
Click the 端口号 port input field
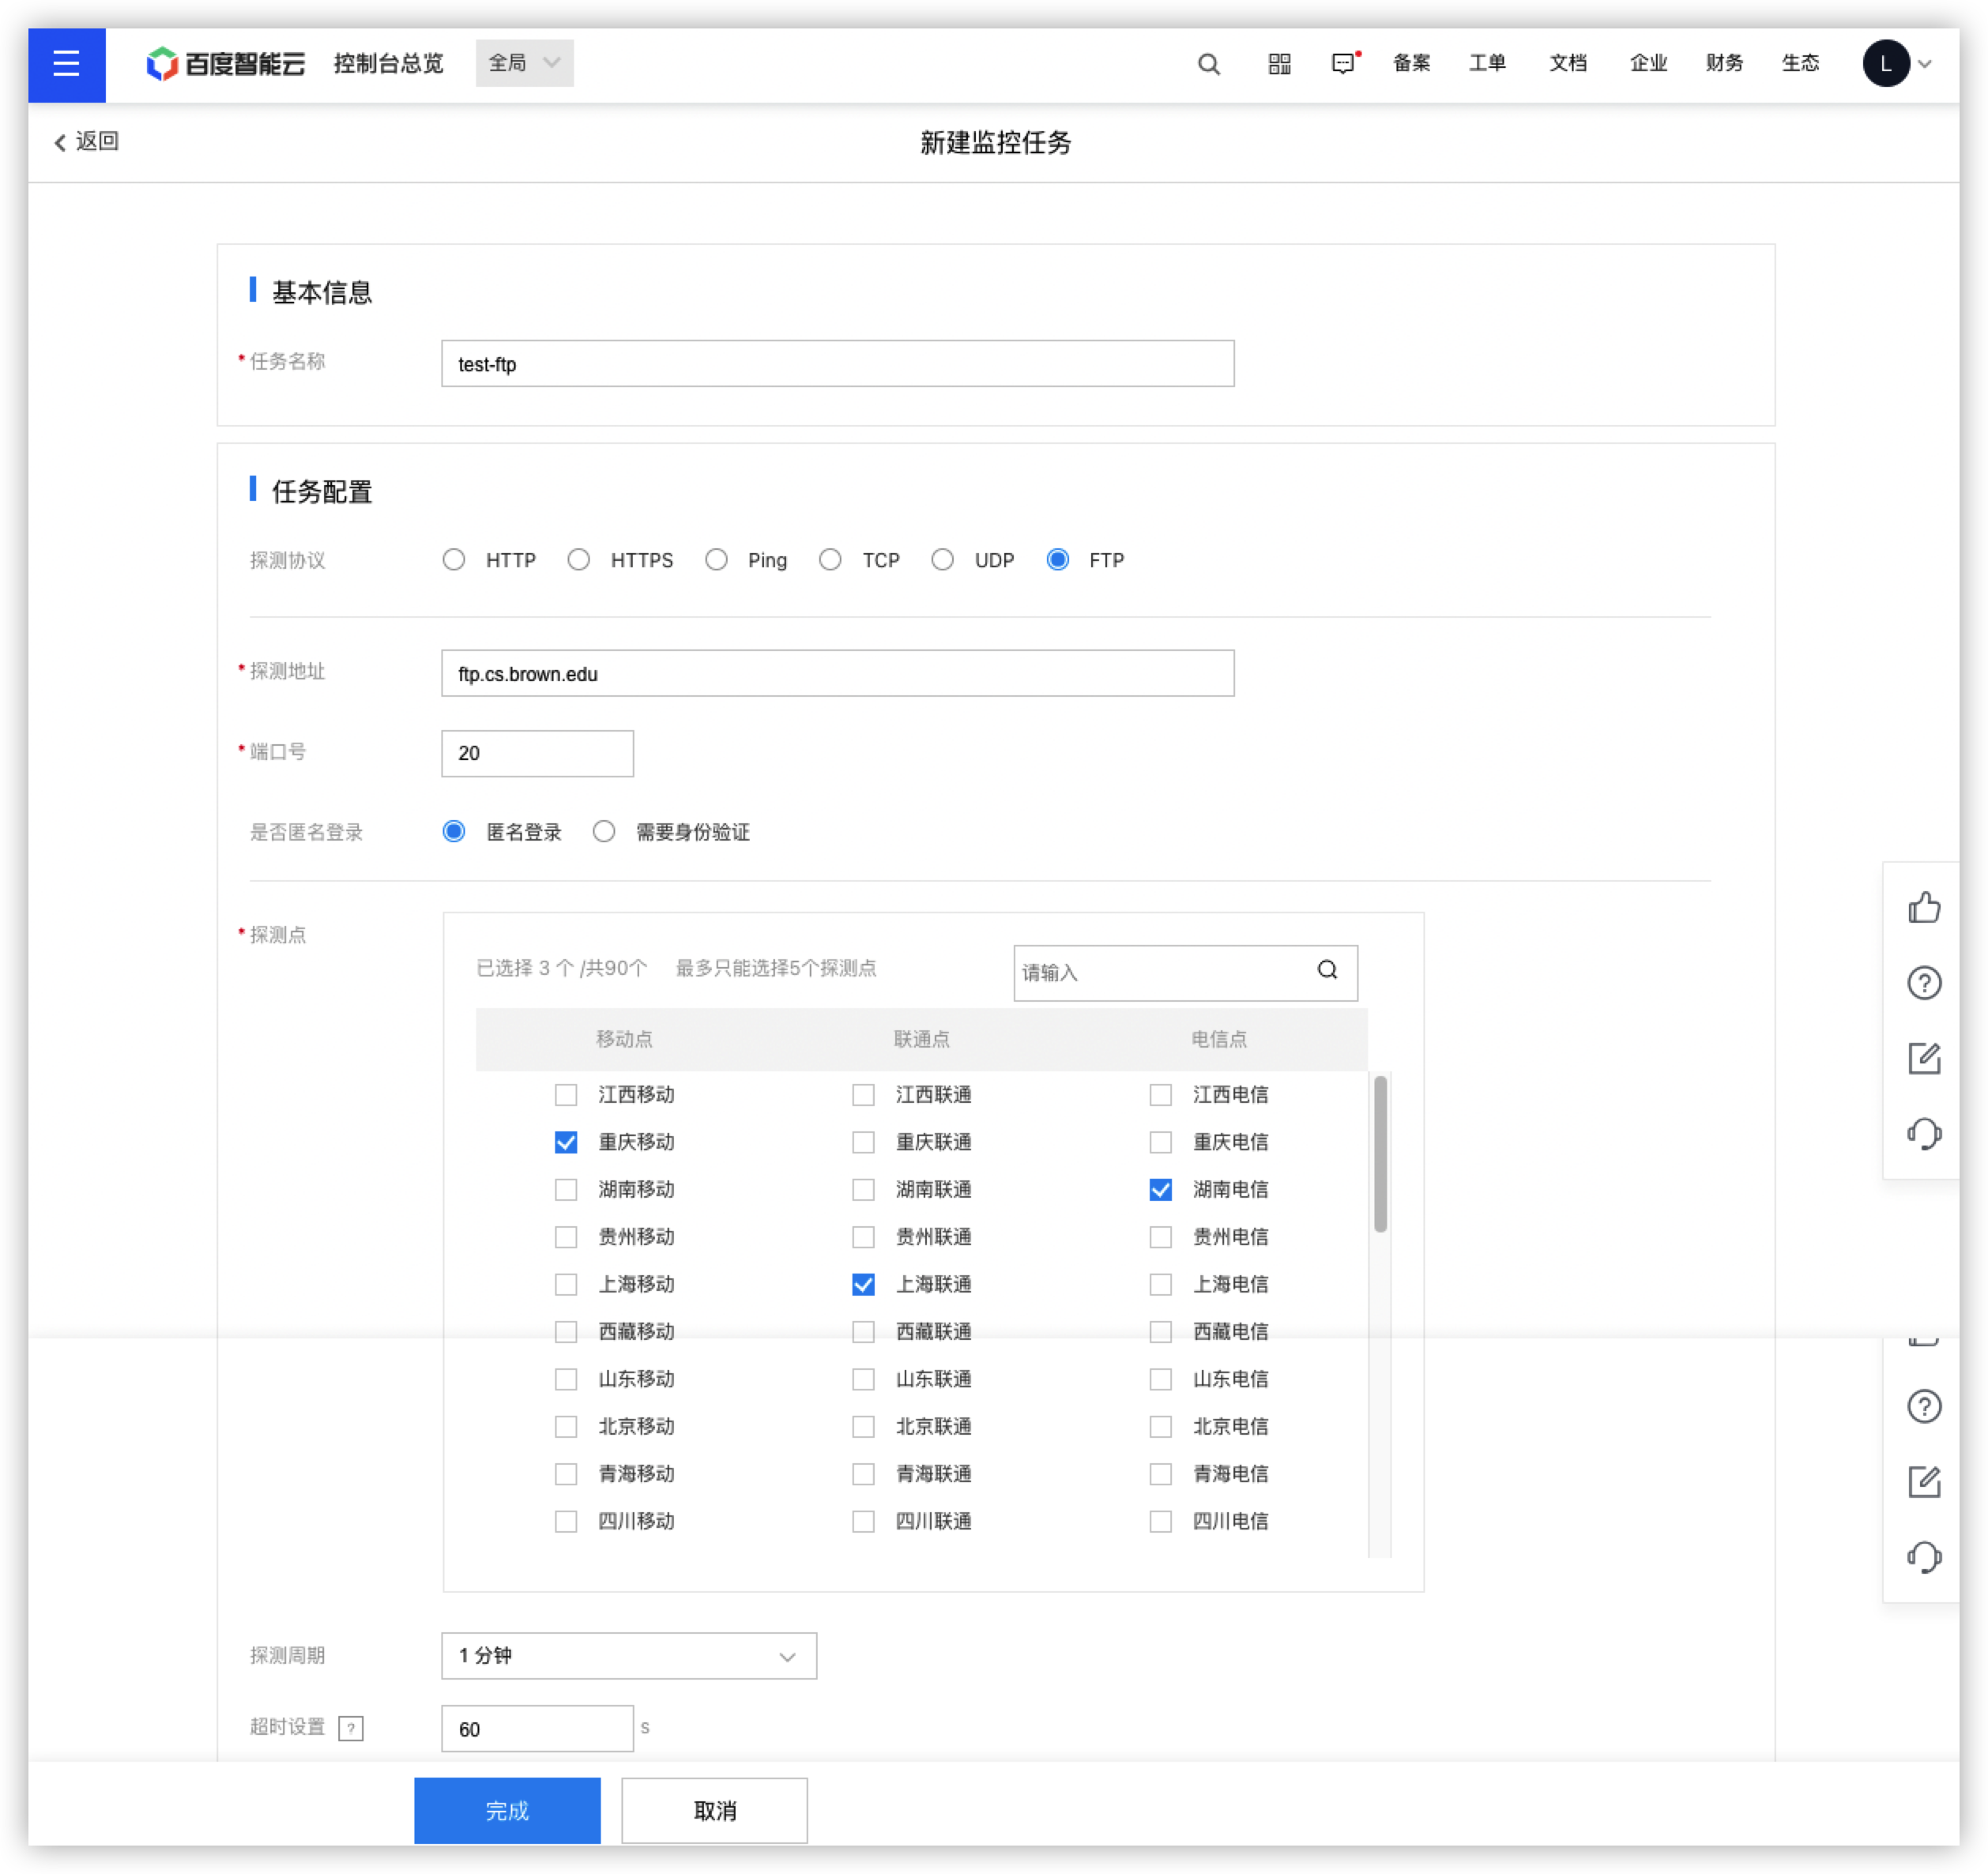tap(537, 753)
